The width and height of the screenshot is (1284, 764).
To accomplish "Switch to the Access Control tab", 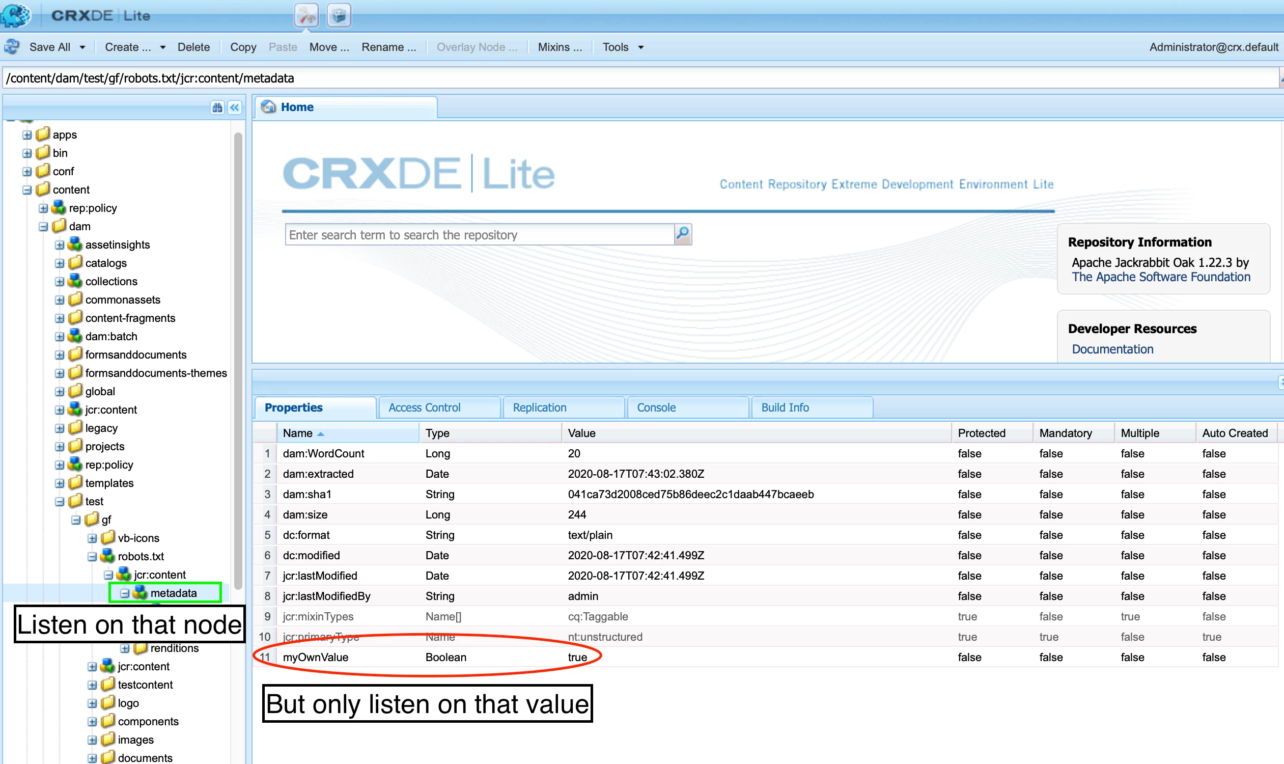I will click(424, 407).
